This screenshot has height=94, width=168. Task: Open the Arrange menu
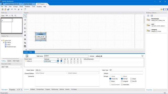click(x=15, y=7)
